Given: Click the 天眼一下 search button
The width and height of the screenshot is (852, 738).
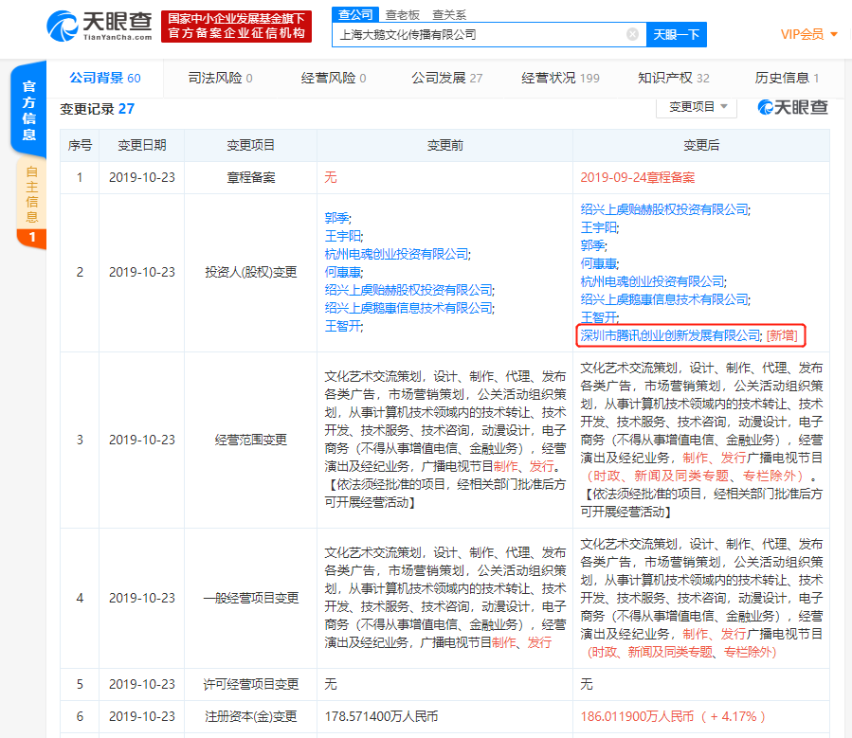Looking at the screenshot, I should click(x=676, y=35).
